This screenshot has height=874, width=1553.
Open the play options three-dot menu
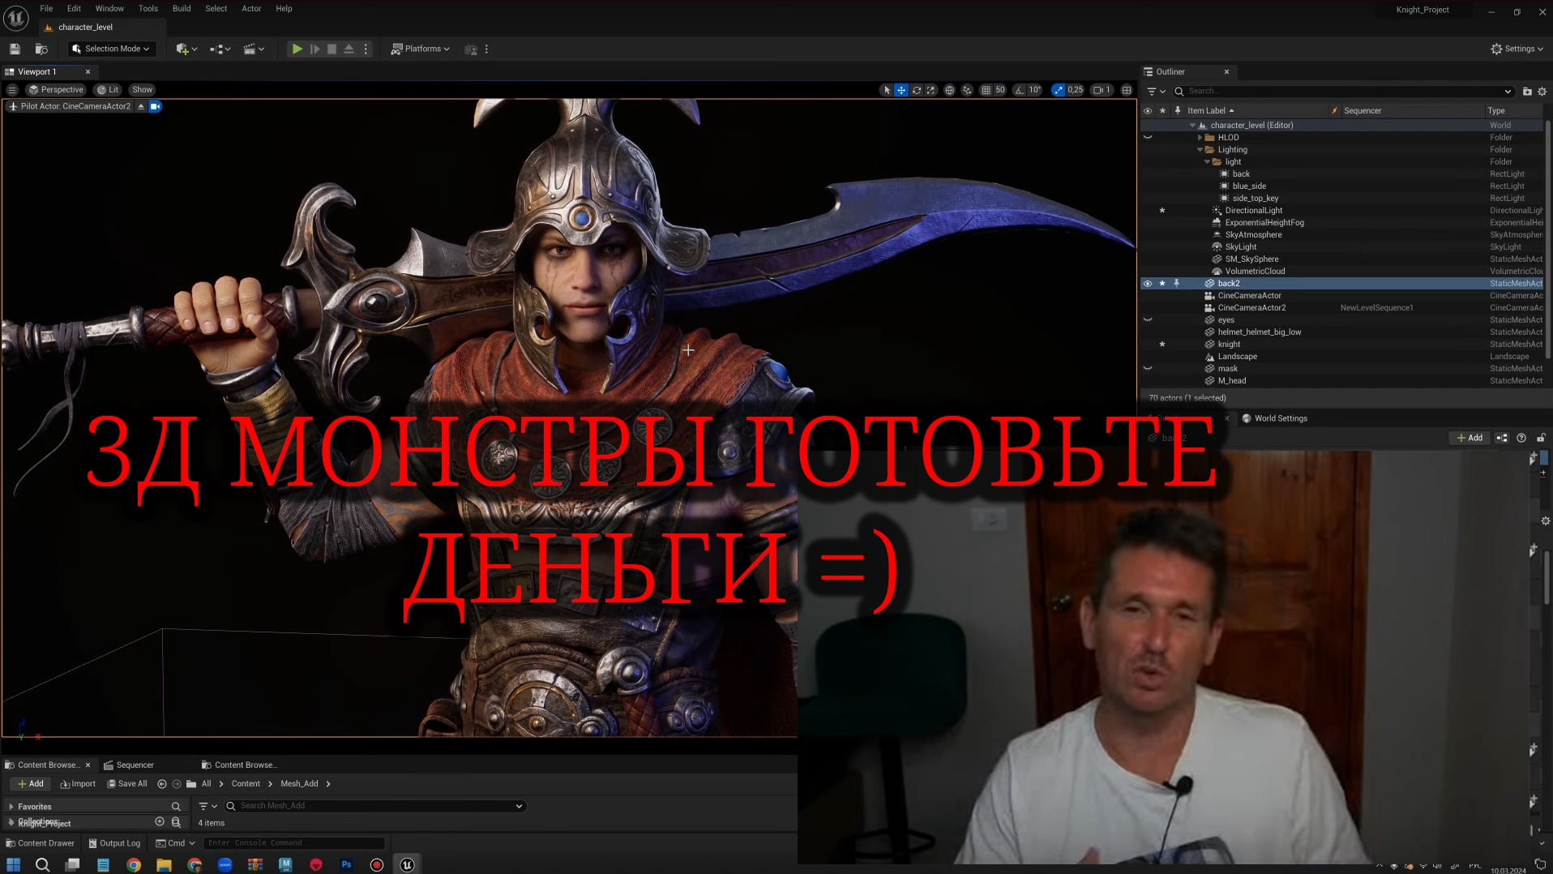point(366,49)
